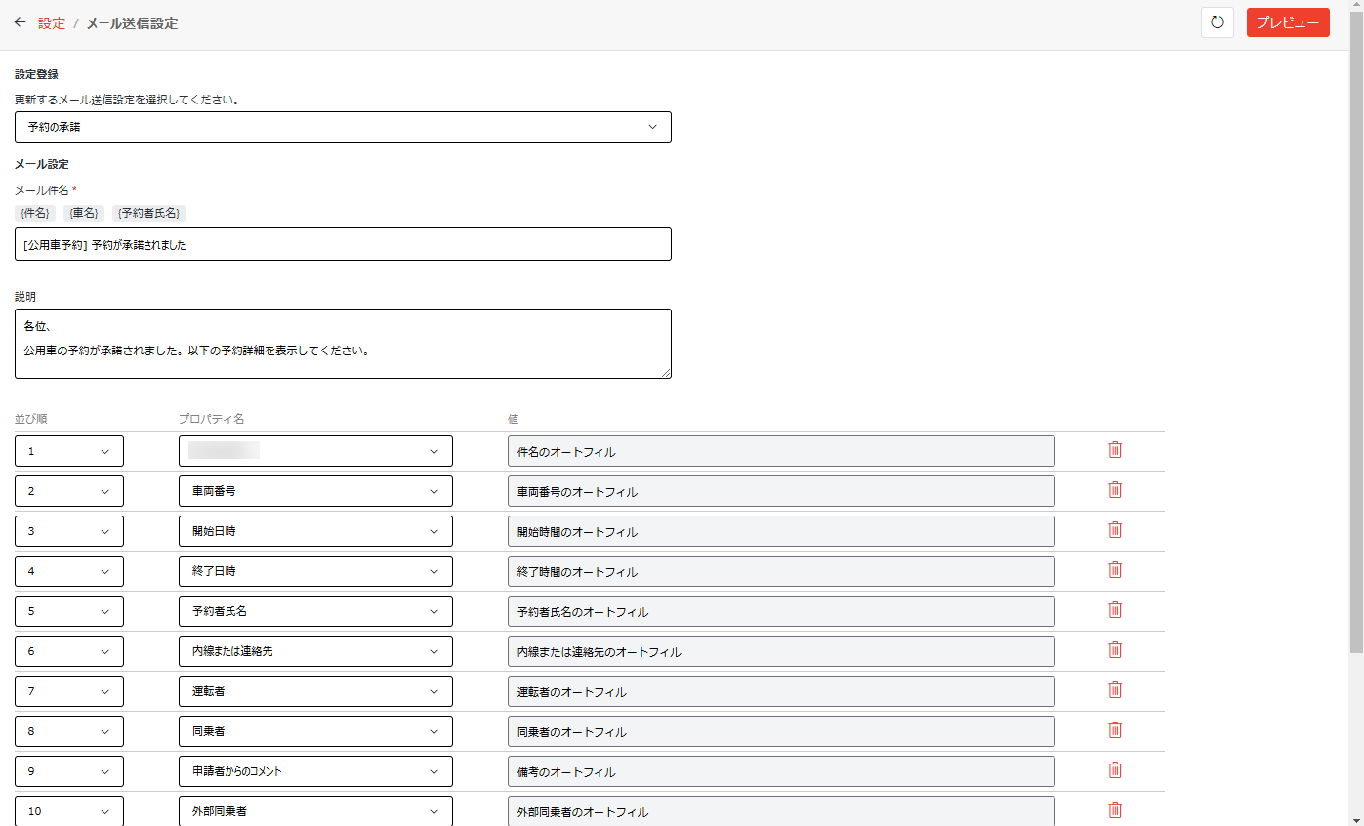Image resolution: width=1364 pixels, height=826 pixels.
Task: Delete the 開始日時 row
Action: 1115,530
